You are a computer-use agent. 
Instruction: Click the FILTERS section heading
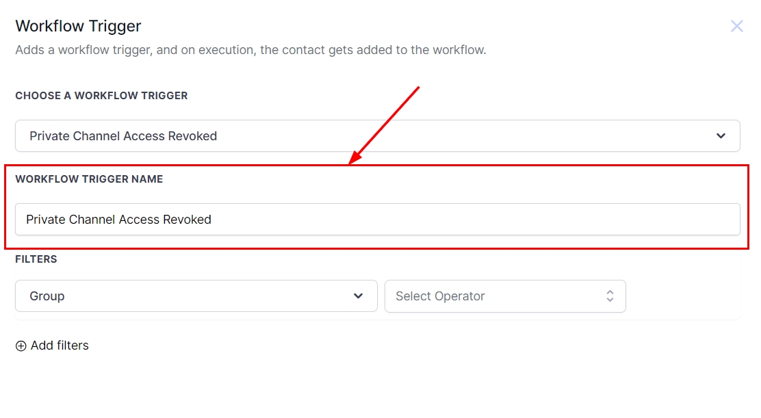click(x=36, y=259)
